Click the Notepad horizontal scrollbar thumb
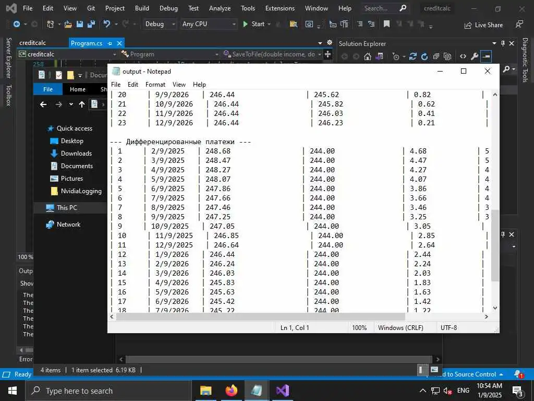This screenshot has width=534, height=401. 261,317
